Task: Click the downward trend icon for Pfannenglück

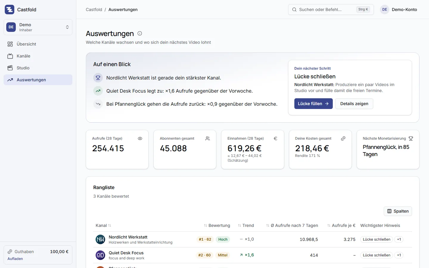Action: click(x=98, y=104)
